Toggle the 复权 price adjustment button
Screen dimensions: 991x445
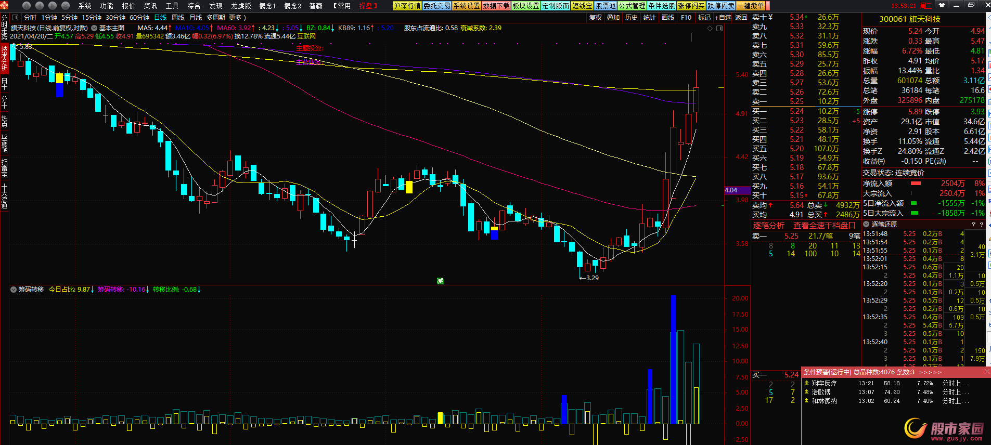click(x=596, y=18)
